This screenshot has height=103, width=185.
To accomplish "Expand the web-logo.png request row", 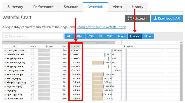I will click(x=5, y=79).
